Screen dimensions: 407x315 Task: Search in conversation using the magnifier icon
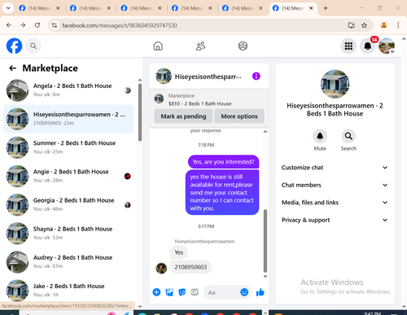(x=348, y=136)
